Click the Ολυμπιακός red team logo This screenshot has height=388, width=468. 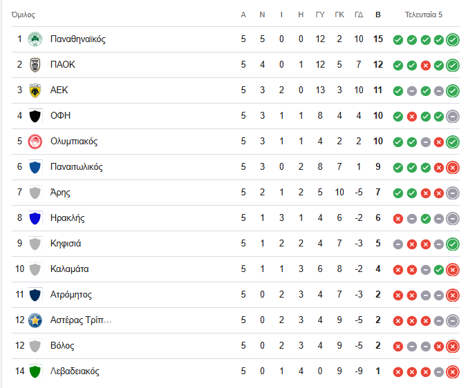coord(35,142)
